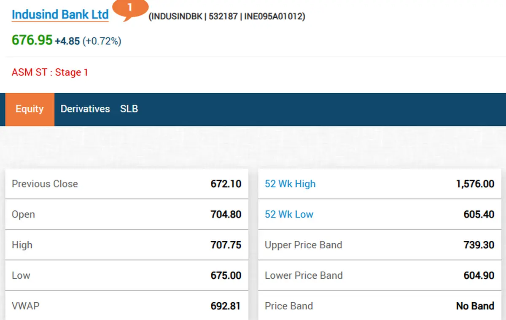Click the No Band value in Price Band row

click(475, 306)
